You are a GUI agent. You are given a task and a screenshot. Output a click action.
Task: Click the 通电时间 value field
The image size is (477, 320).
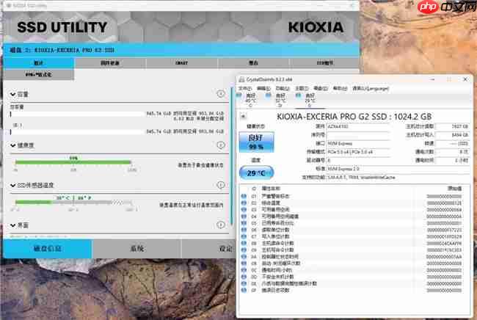[452, 160]
